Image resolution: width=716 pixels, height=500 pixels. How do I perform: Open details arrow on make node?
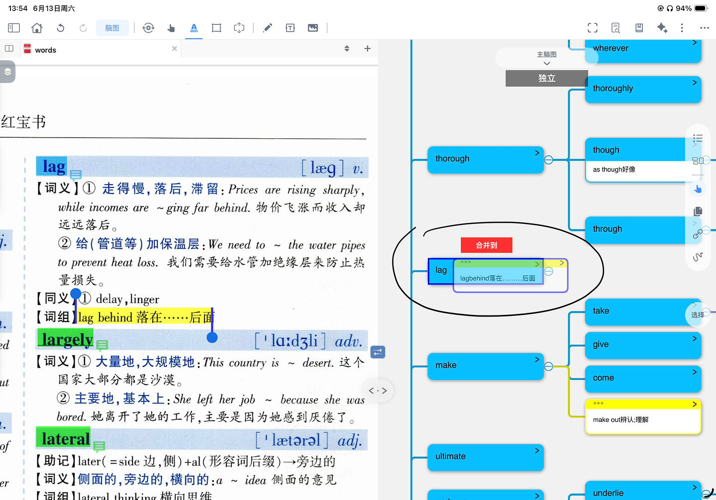tap(537, 359)
